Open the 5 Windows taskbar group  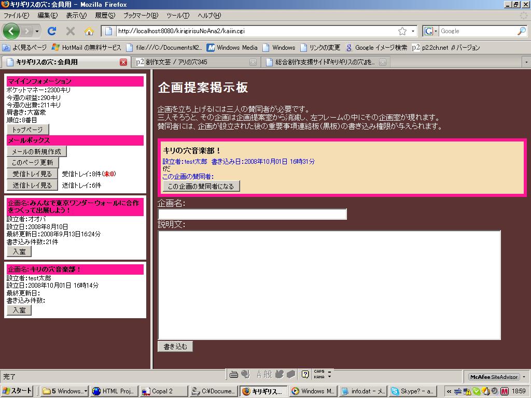point(65,391)
